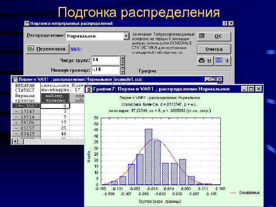Click the print options button with printer icon

tap(205, 61)
